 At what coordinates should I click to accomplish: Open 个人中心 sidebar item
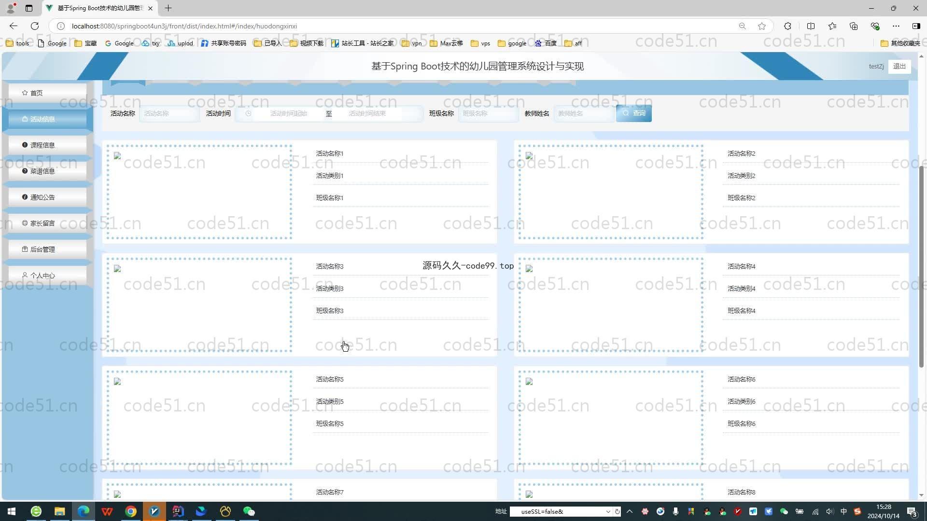47,275
